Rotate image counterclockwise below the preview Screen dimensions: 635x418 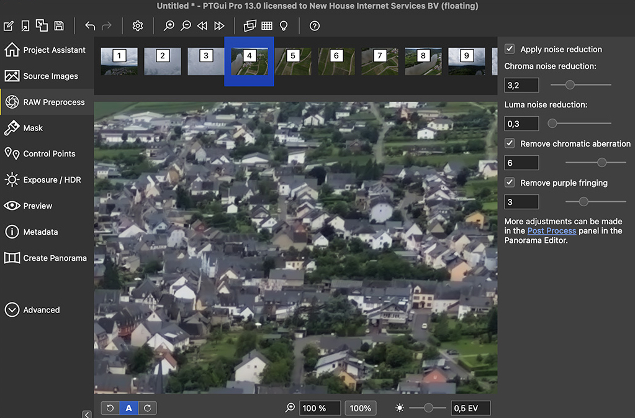point(110,408)
